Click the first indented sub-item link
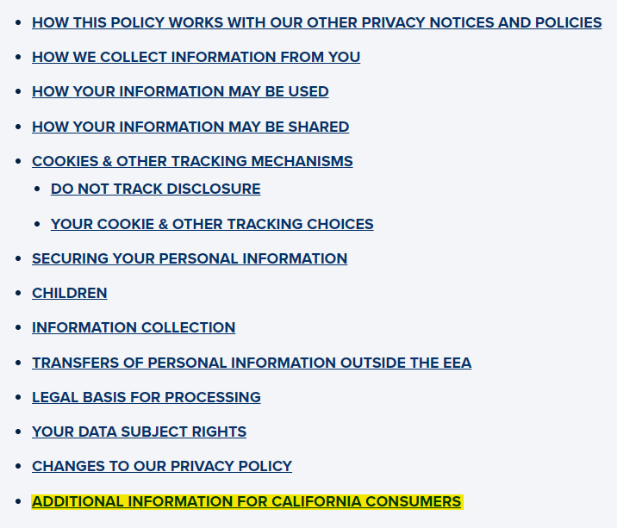This screenshot has height=528, width=617. pyautogui.click(x=155, y=189)
